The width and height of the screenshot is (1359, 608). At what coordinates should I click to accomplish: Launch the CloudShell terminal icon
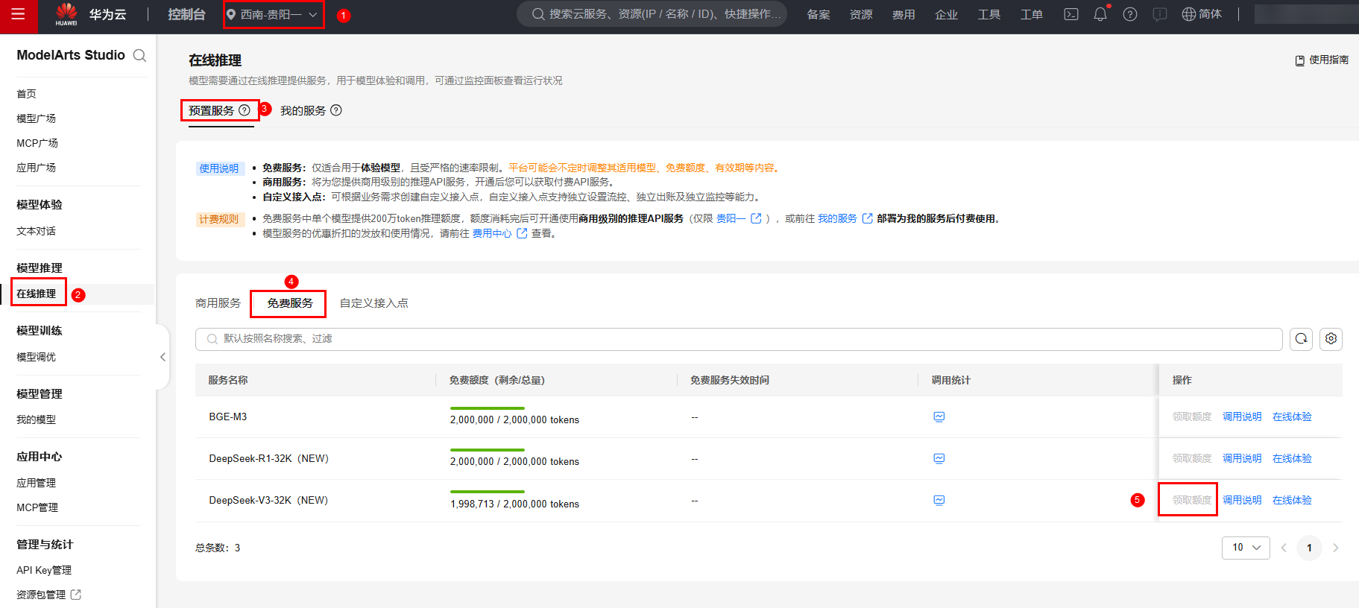point(1071,14)
